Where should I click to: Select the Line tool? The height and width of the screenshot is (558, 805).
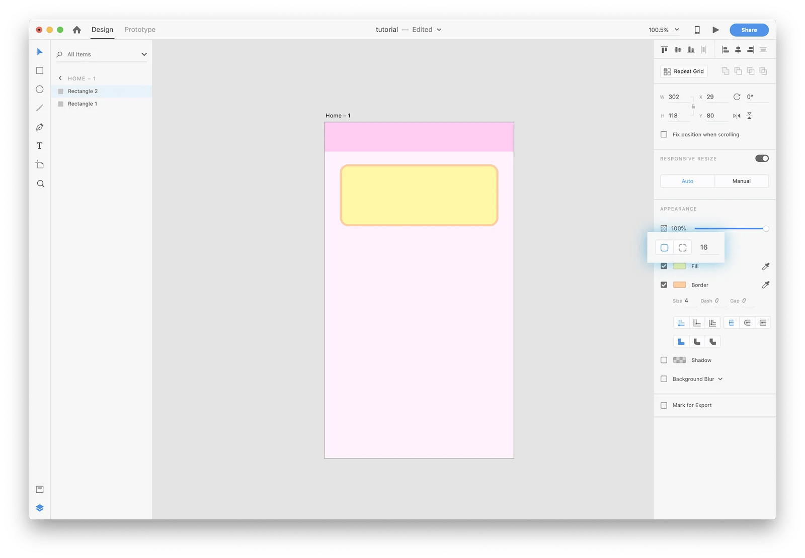[x=40, y=108]
